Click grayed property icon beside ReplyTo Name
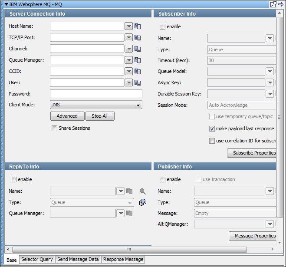The image size is (286, 267). pos(129,191)
